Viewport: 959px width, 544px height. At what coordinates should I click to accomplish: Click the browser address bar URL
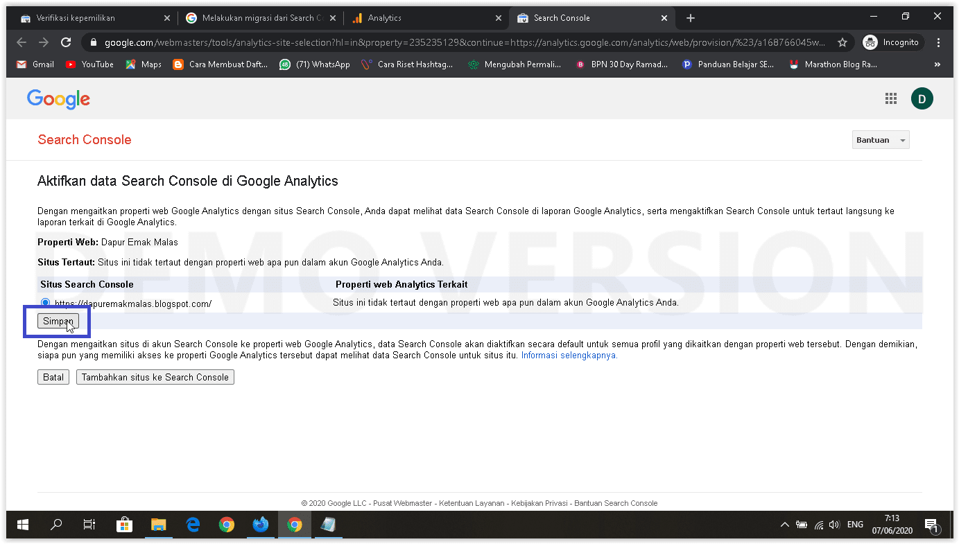coord(465,42)
